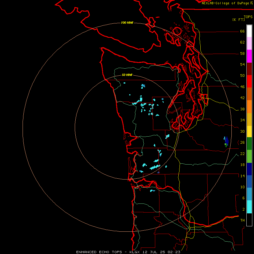Click the 'NEXLAB-College of DuPage' credit text
This screenshot has width=254, height=254.
(x=226, y=3)
